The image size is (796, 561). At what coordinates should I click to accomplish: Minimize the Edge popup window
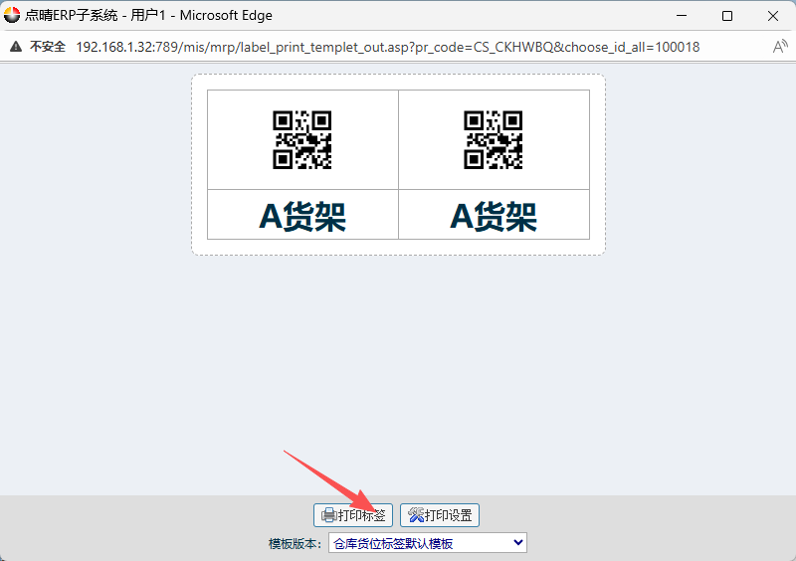[682, 16]
